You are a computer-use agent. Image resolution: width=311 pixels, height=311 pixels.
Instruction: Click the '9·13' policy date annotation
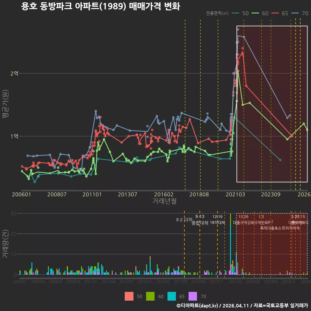200,216
